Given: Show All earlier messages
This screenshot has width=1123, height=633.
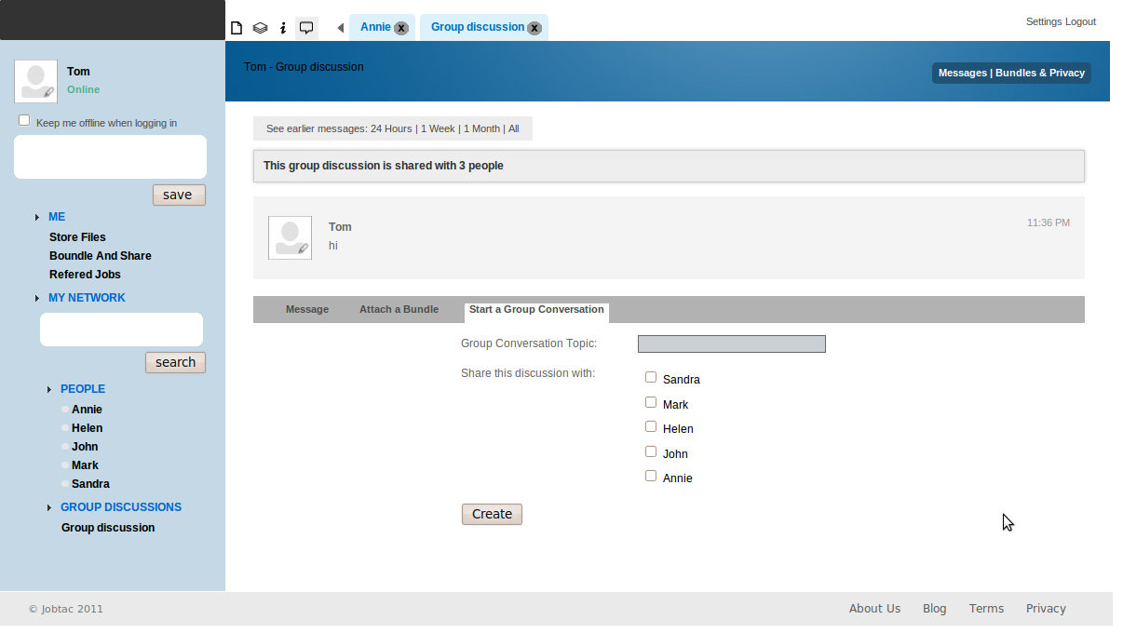Looking at the screenshot, I should [x=514, y=128].
